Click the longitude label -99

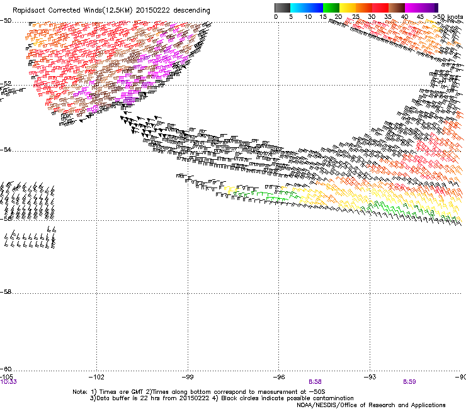pyautogui.click(x=188, y=377)
